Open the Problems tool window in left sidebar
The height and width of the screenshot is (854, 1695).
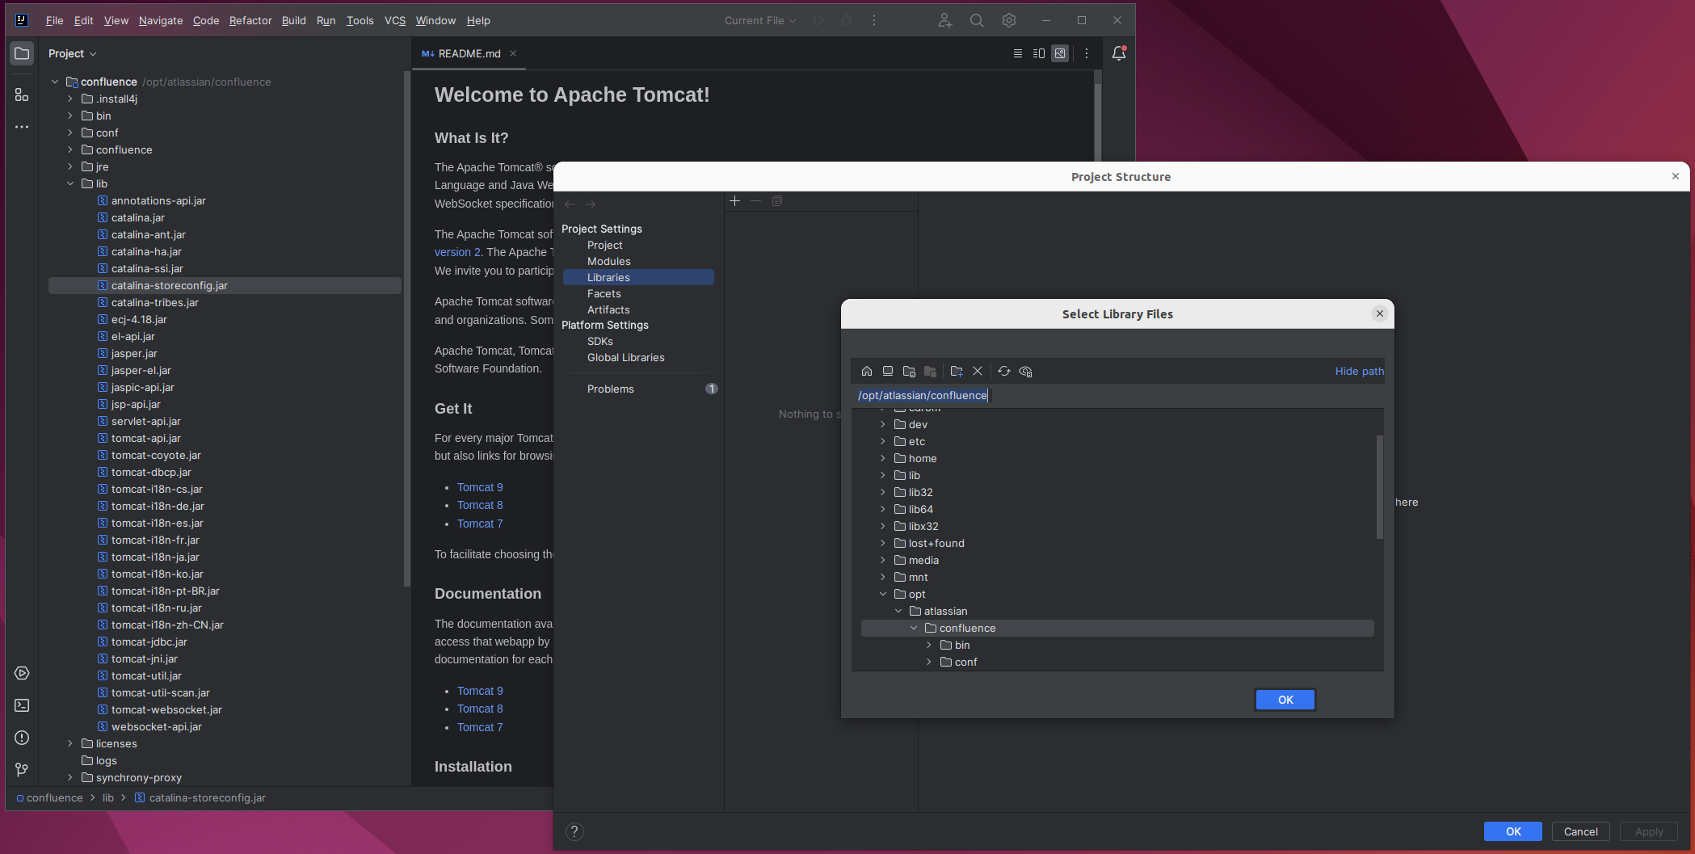[x=22, y=738]
